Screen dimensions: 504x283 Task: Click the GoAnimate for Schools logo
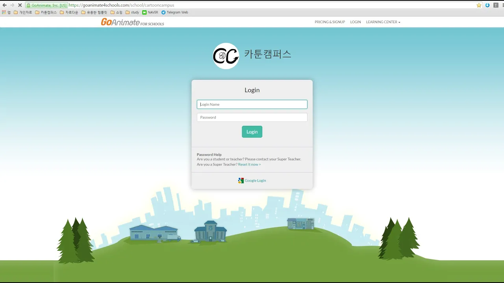click(x=132, y=22)
